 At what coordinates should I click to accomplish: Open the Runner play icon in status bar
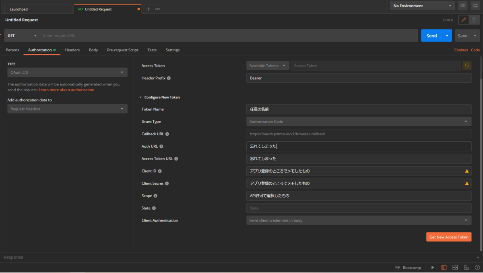[x=433, y=267]
